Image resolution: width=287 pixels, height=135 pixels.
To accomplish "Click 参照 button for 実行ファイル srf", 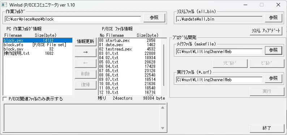I will (x=274, y=79).
